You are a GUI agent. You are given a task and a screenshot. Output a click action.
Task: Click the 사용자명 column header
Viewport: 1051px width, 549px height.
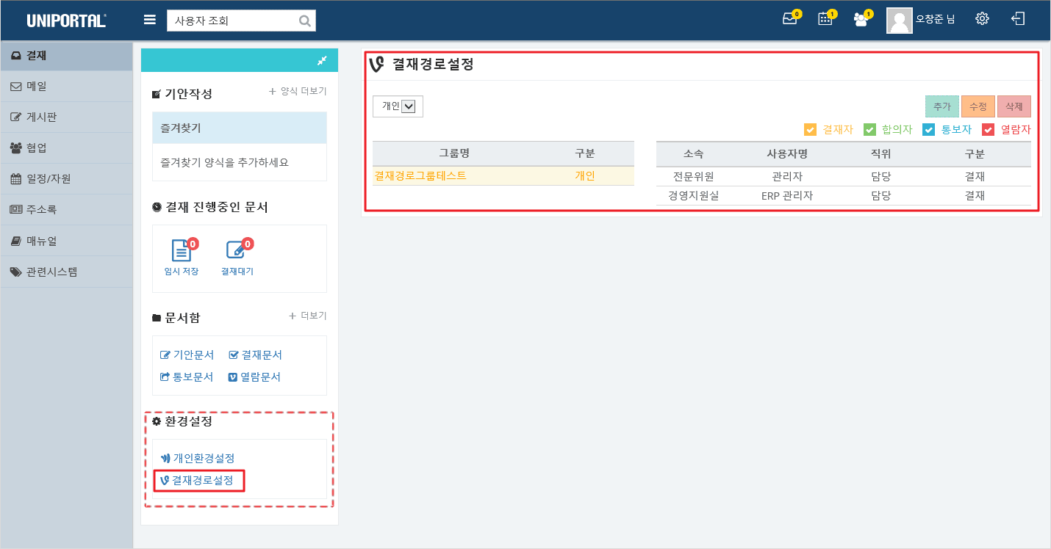[x=787, y=154]
